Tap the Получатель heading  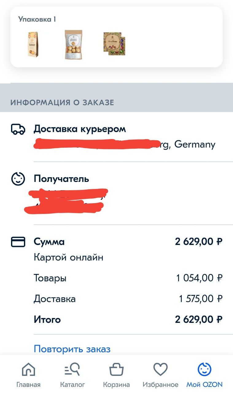click(61, 179)
